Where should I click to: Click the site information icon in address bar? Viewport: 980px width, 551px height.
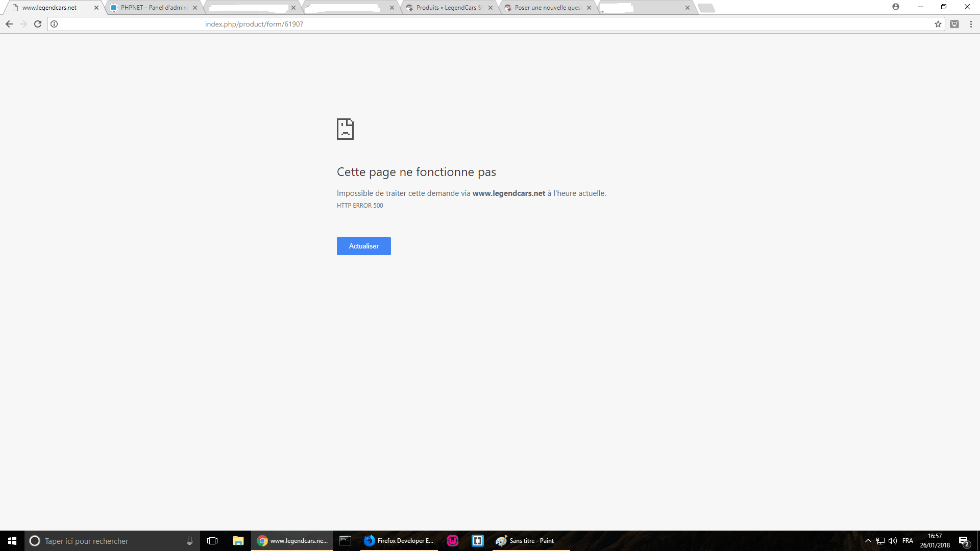pos(54,24)
